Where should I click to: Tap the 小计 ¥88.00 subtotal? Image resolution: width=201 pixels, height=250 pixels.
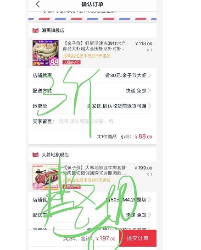(136, 136)
